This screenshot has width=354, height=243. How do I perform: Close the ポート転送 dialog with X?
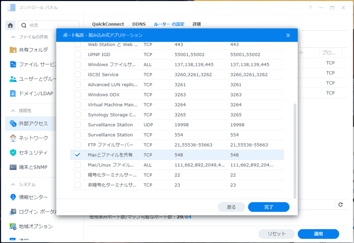pos(288,35)
